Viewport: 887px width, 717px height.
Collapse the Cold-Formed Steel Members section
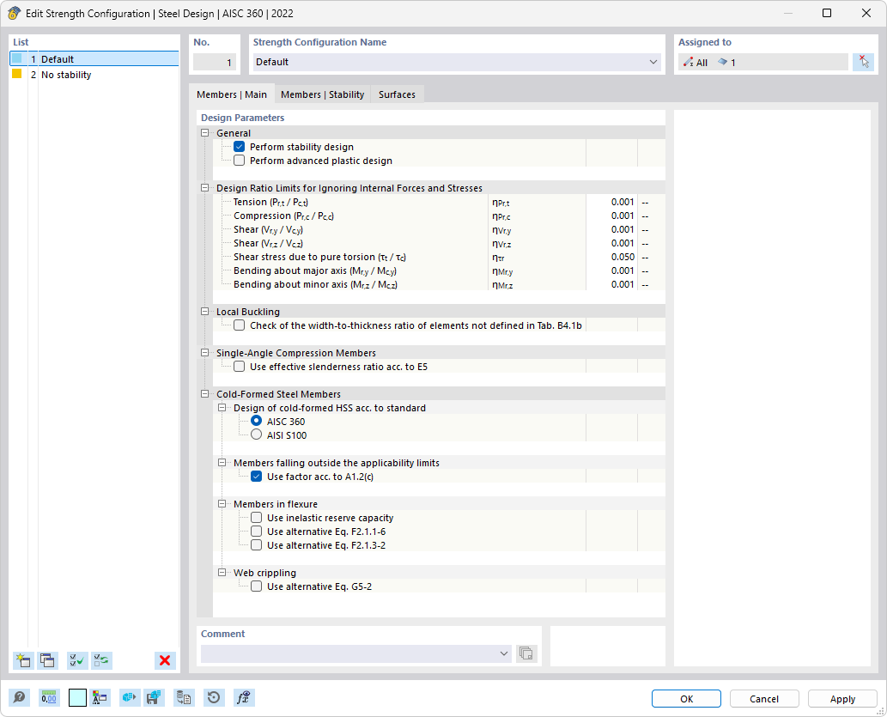204,393
